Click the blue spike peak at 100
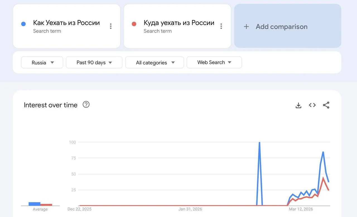Viewport: 357px width, 217px height. (259, 143)
